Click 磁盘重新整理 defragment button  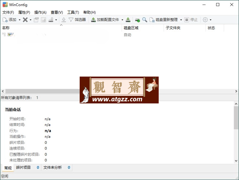[164, 20]
